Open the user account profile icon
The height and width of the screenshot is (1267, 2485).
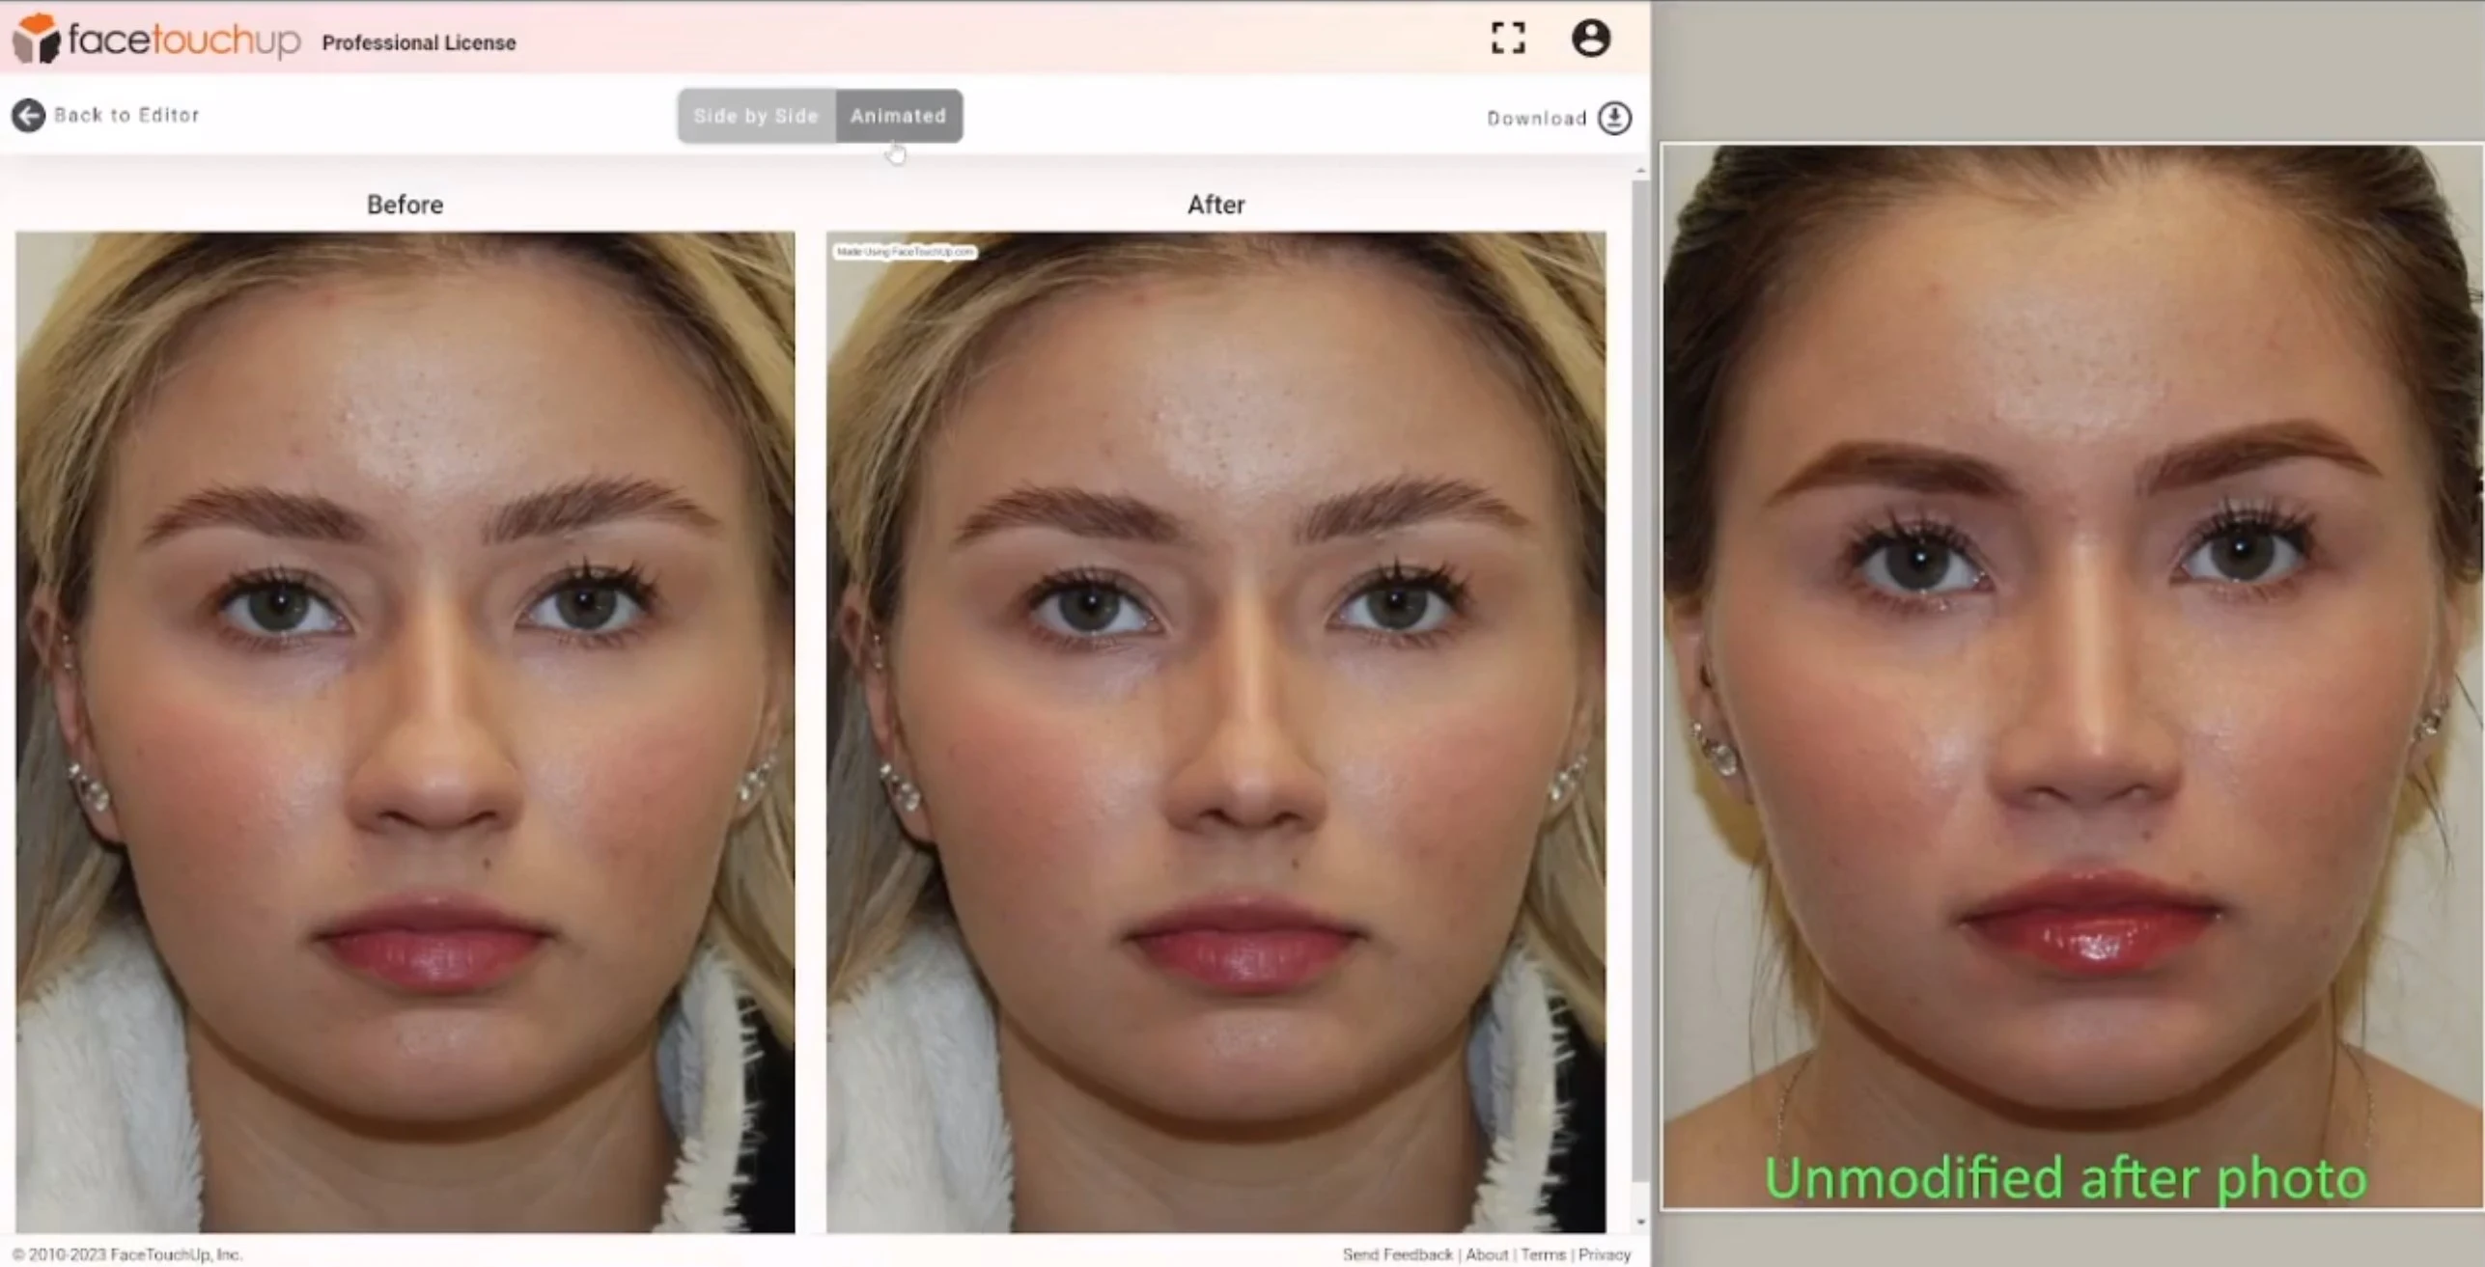point(1591,39)
